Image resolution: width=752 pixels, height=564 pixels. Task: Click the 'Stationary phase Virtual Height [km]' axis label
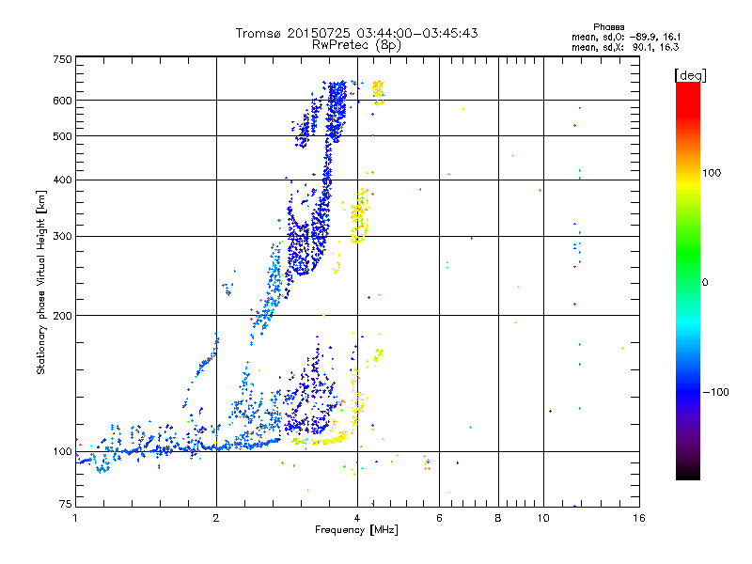41,282
